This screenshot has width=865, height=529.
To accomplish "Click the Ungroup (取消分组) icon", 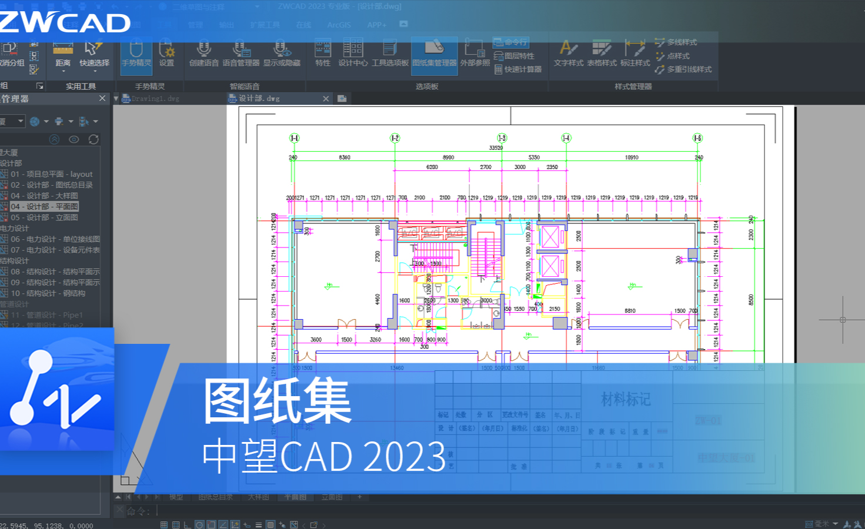I will [x=10, y=49].
